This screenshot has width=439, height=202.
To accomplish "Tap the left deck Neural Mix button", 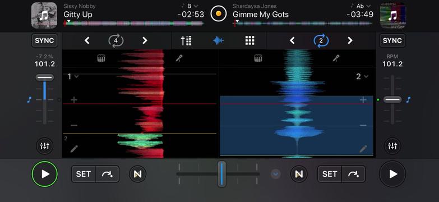I will (x=137, y=174).
